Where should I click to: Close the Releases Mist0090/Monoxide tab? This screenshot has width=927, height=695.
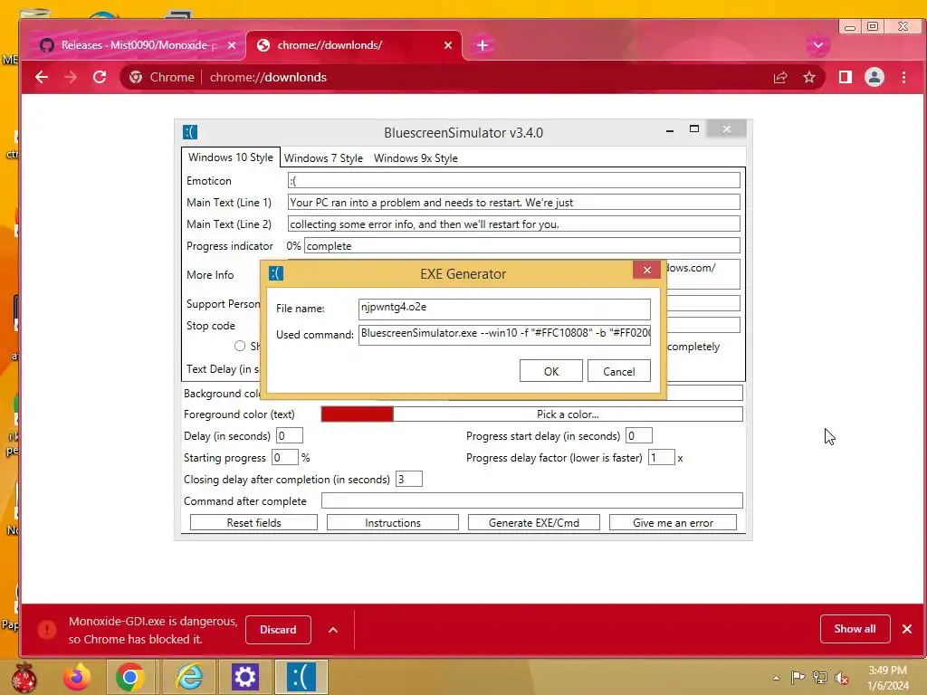(232, 45)
